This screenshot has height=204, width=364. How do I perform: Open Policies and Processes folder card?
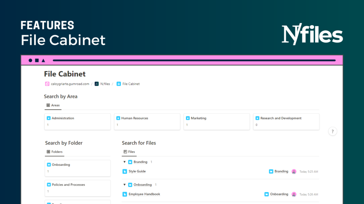(78, 188)
